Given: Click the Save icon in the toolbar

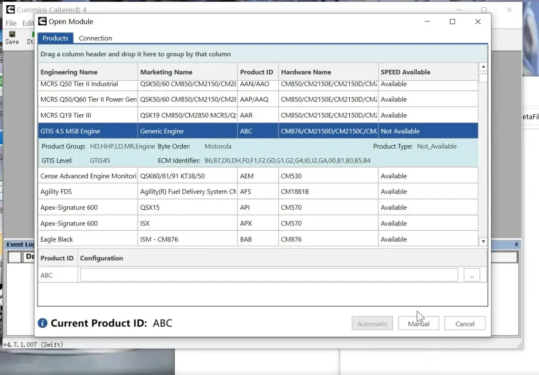Looking at the screenshot, I should (x=12, y=34).
